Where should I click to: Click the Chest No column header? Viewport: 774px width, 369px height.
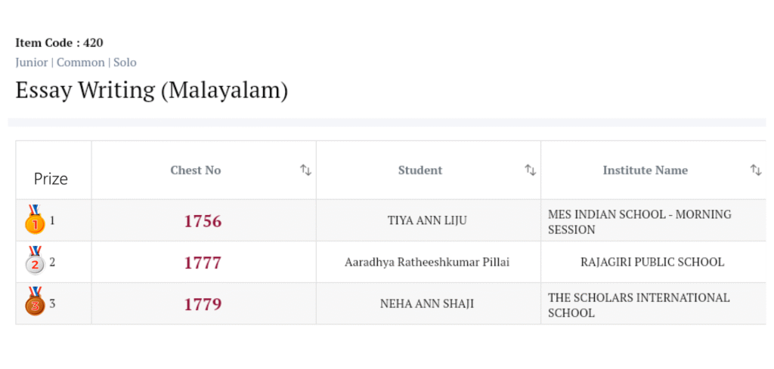pyautogui.click(x=196, y=171)
